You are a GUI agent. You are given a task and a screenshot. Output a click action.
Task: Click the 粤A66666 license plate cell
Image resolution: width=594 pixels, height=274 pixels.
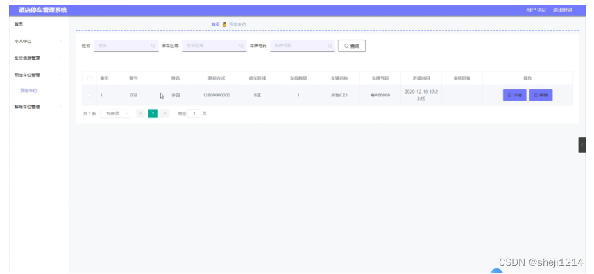tap(380, 95)
